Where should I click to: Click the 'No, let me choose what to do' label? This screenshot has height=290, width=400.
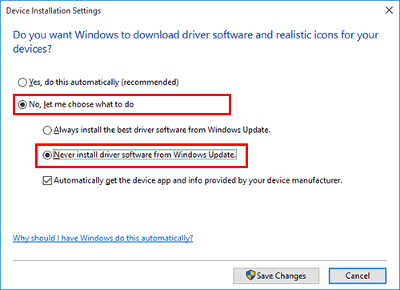[82, 104]
